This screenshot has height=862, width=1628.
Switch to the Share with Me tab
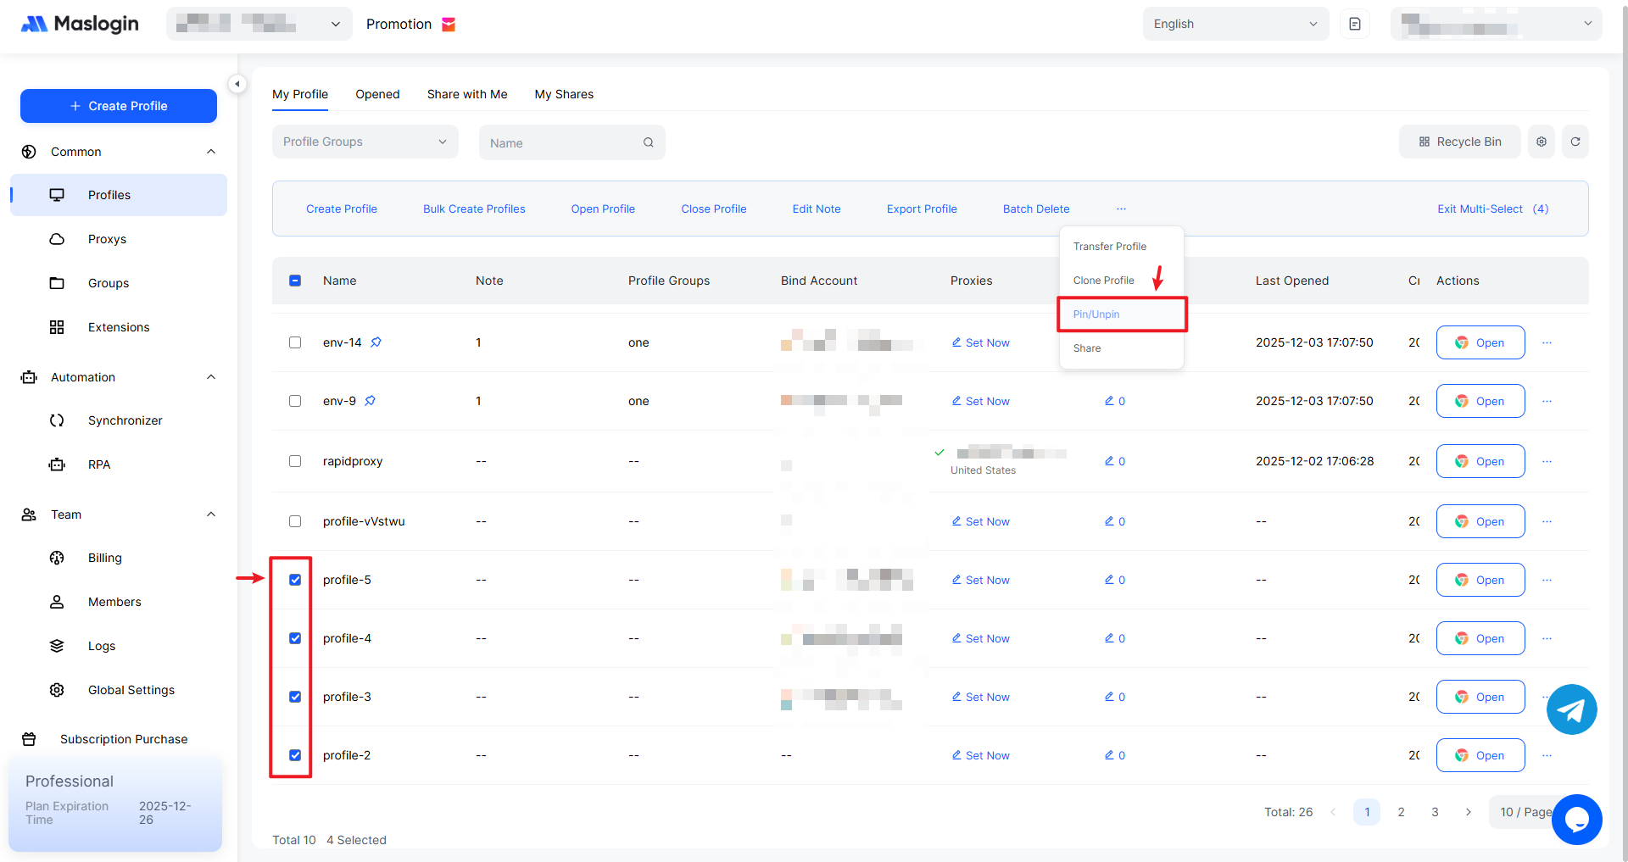pos(466,94)
